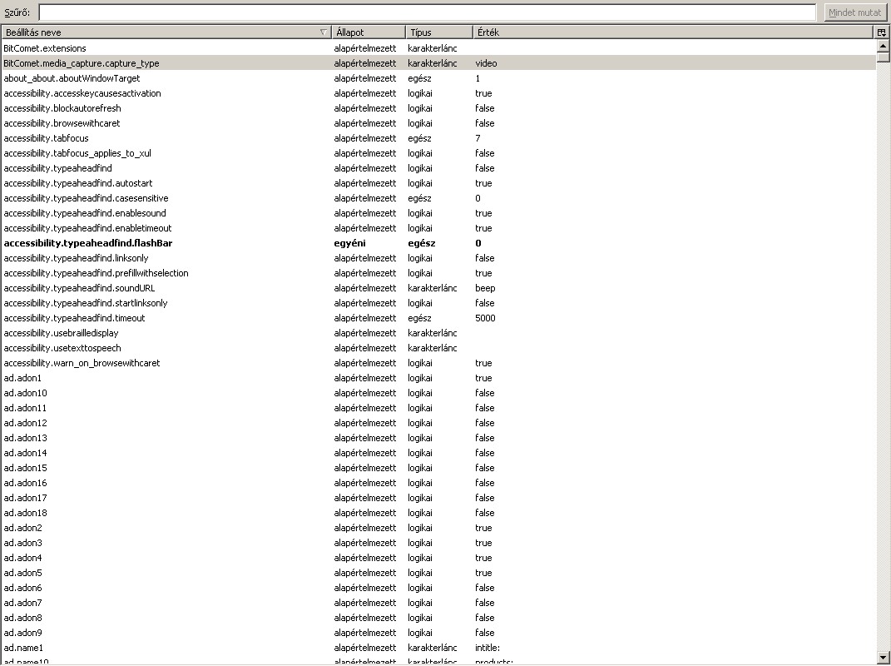Select the about_about.aboutWindowTarget preference
The width and height of the screenshot is (891, 666).
point(72,78)
